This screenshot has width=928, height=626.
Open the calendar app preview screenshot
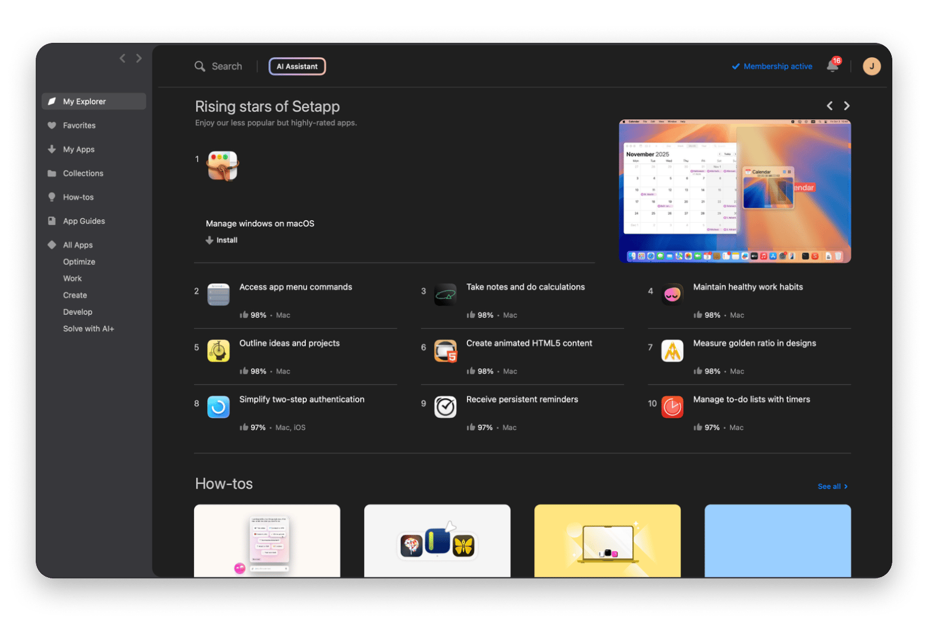coord(735,191)
